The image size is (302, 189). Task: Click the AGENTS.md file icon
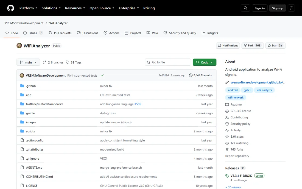22,167
